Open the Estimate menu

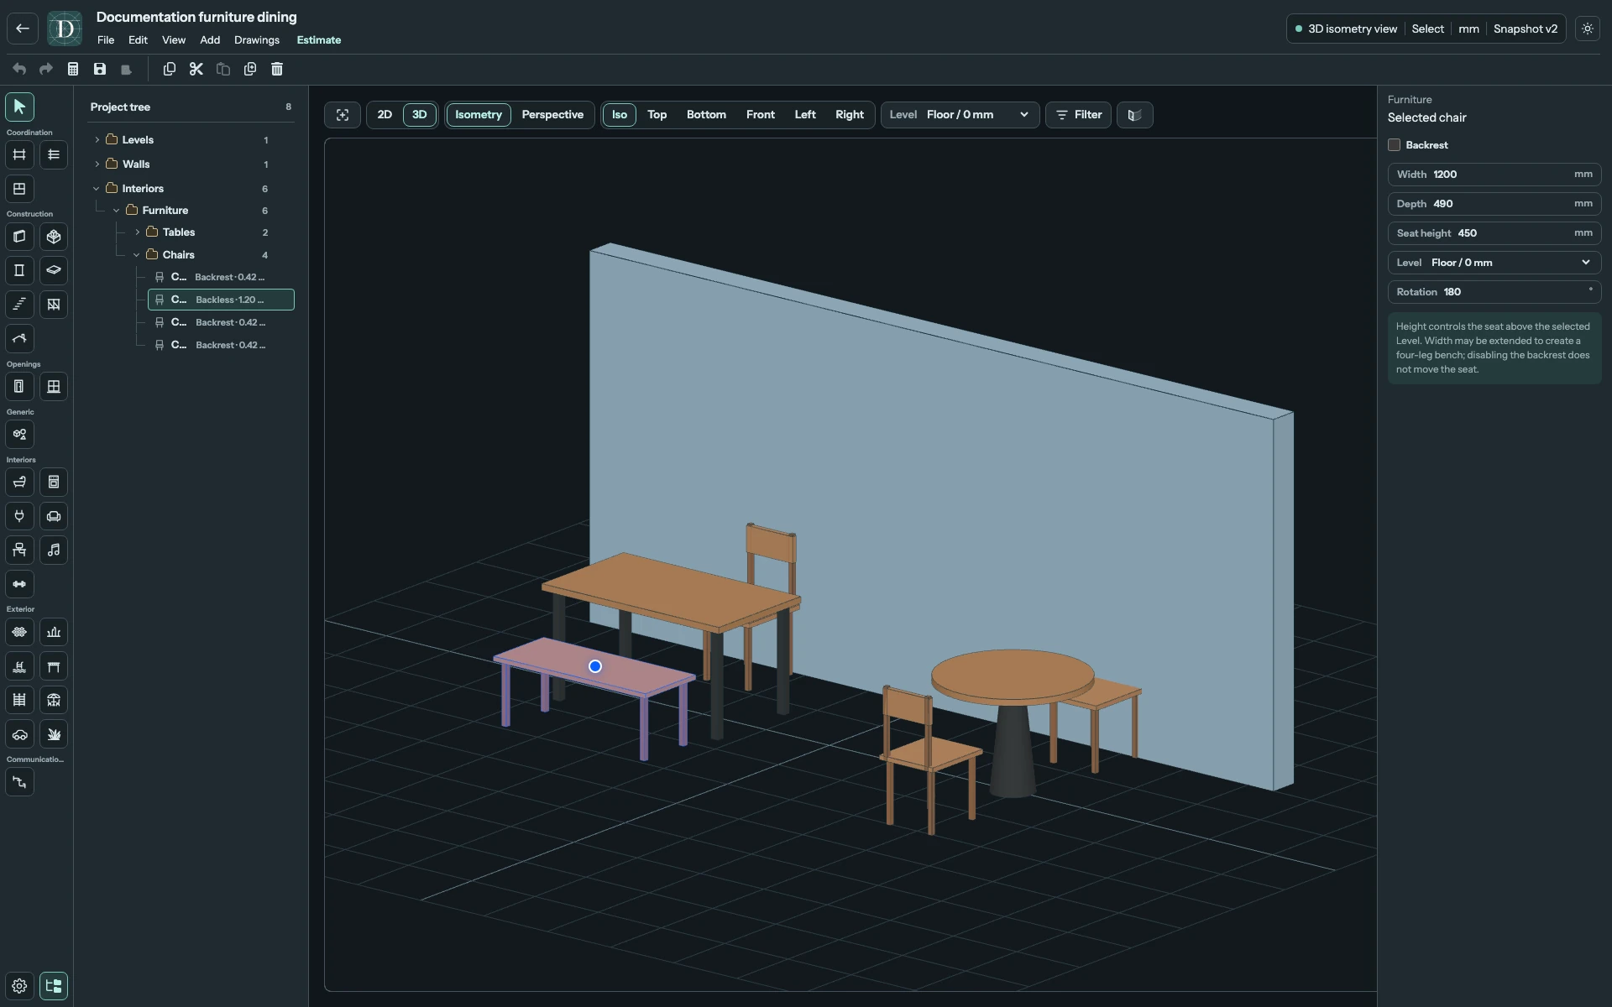(319, 40)
